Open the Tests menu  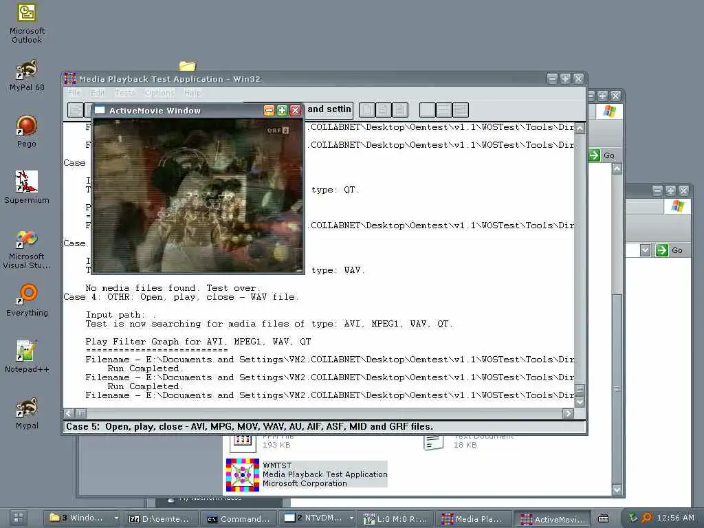(125, 93)
